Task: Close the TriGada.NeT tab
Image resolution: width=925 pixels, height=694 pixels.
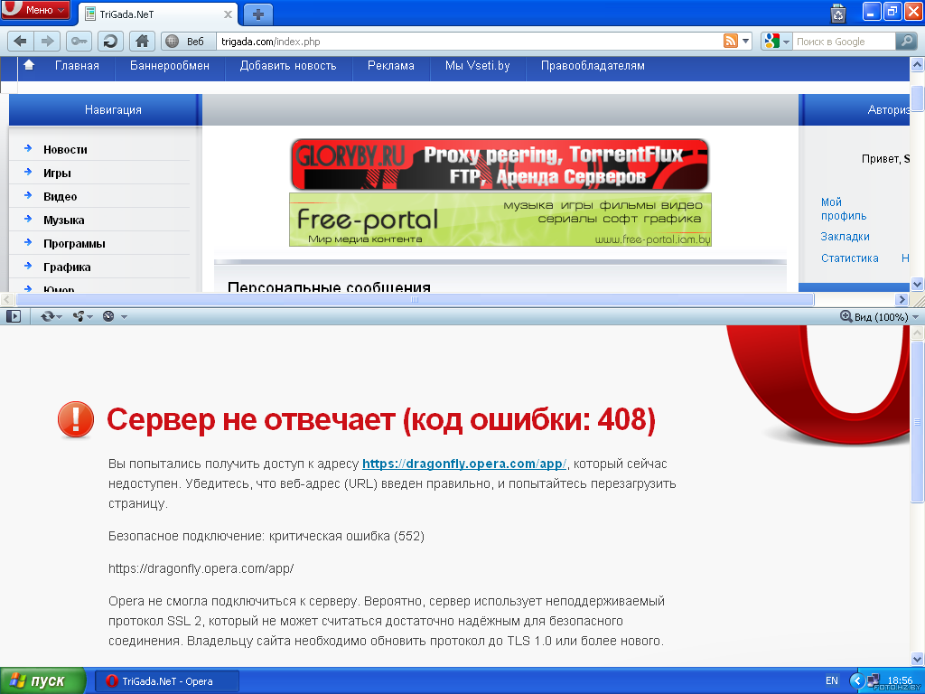Action: click(228, 14)
